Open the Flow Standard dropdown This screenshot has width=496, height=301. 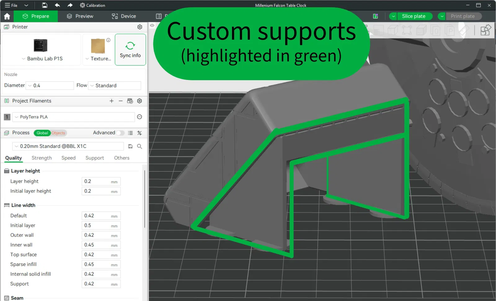(x=115, y=86)
